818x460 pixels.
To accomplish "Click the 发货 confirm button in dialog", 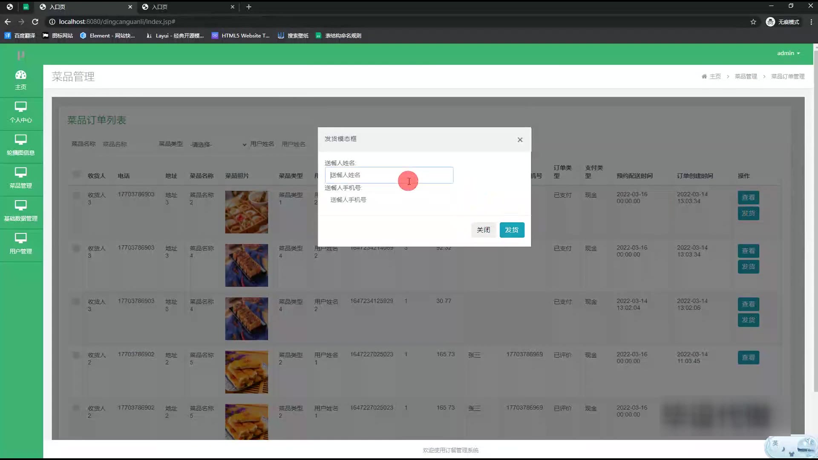I will coord(512,230).
